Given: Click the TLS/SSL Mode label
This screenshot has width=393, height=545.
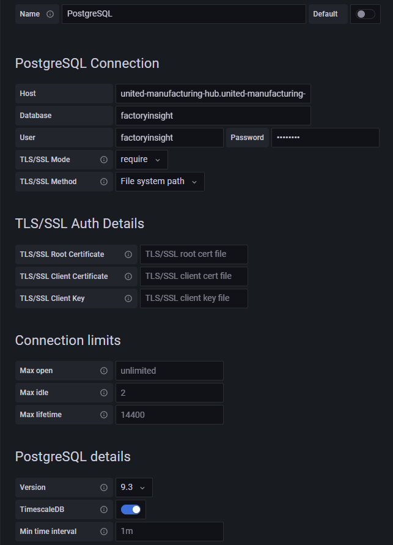Looking at the screenshot, I should pos(45,160).
